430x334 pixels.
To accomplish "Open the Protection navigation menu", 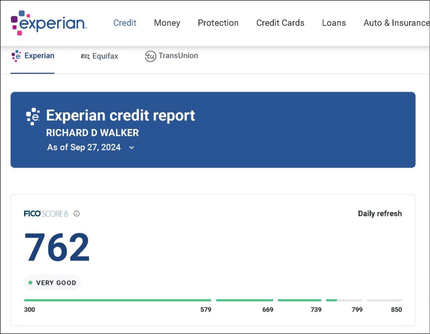I will [x=218, y=23].
